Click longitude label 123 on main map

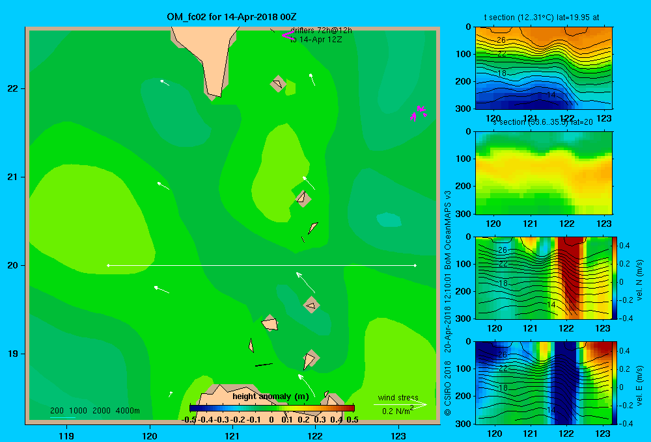398,435
